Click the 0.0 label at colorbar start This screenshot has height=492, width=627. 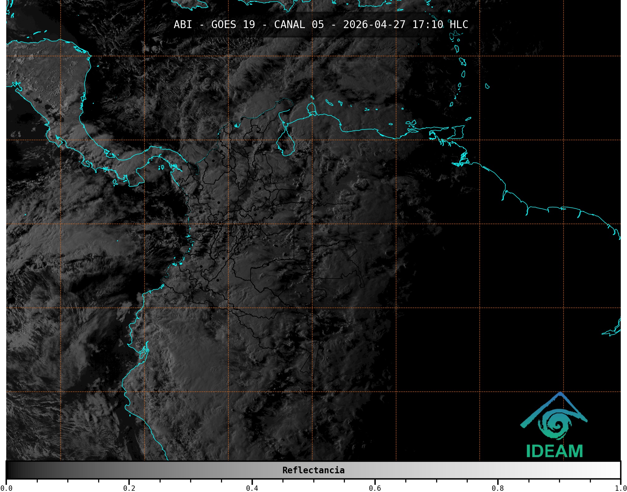(x=6, y=488)
